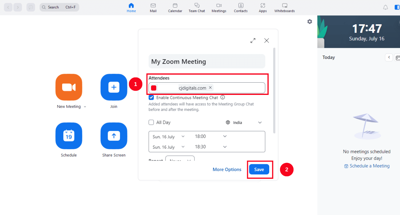Open the Calendar tab

coord(175,8)
